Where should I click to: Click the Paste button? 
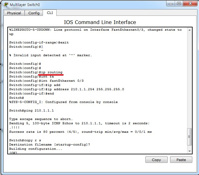181,160
